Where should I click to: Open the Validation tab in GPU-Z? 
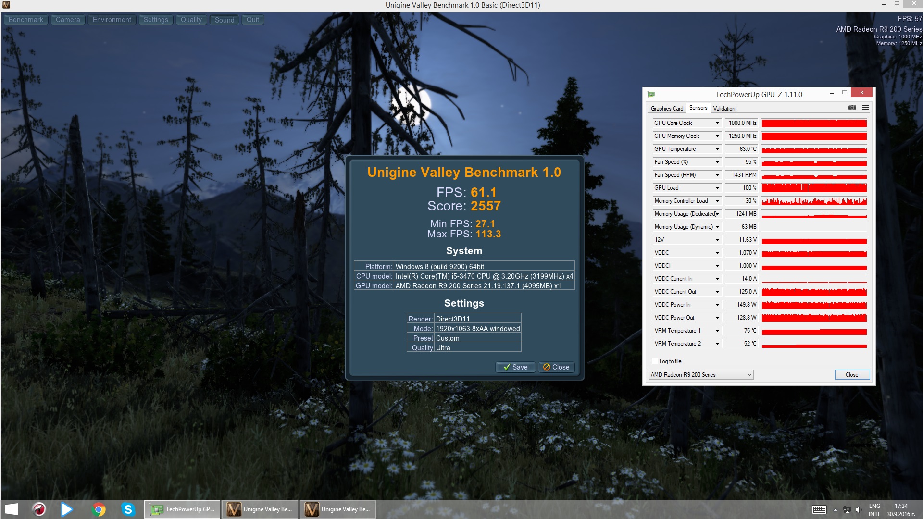[724, 109]
